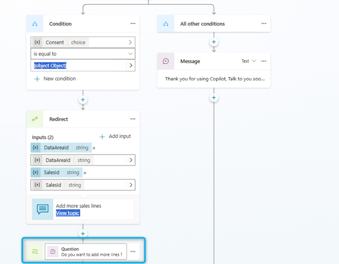Open the View topic link

68,213
